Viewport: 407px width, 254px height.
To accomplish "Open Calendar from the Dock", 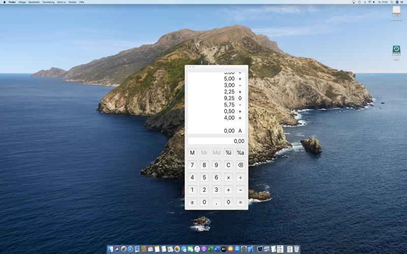I will [x=150, y=249].
